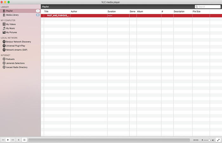Select Network streams (SAP) label

tap(17, 50)
